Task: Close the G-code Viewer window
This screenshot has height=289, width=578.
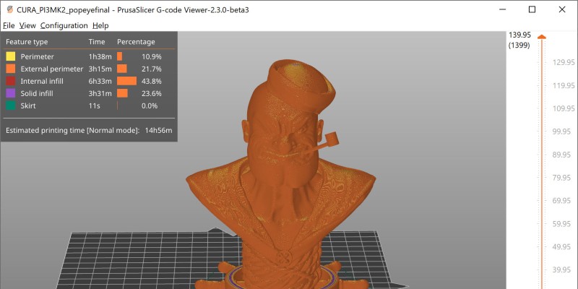Action: 562,9
